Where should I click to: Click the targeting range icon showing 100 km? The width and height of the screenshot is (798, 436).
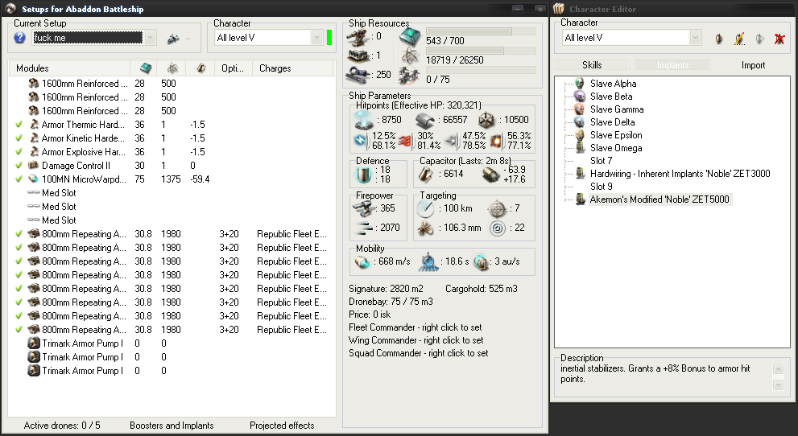(425, 208)
